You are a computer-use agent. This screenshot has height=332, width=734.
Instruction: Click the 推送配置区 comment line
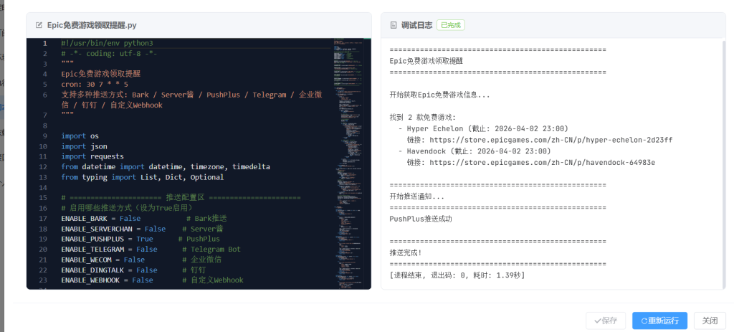point(181,198)
